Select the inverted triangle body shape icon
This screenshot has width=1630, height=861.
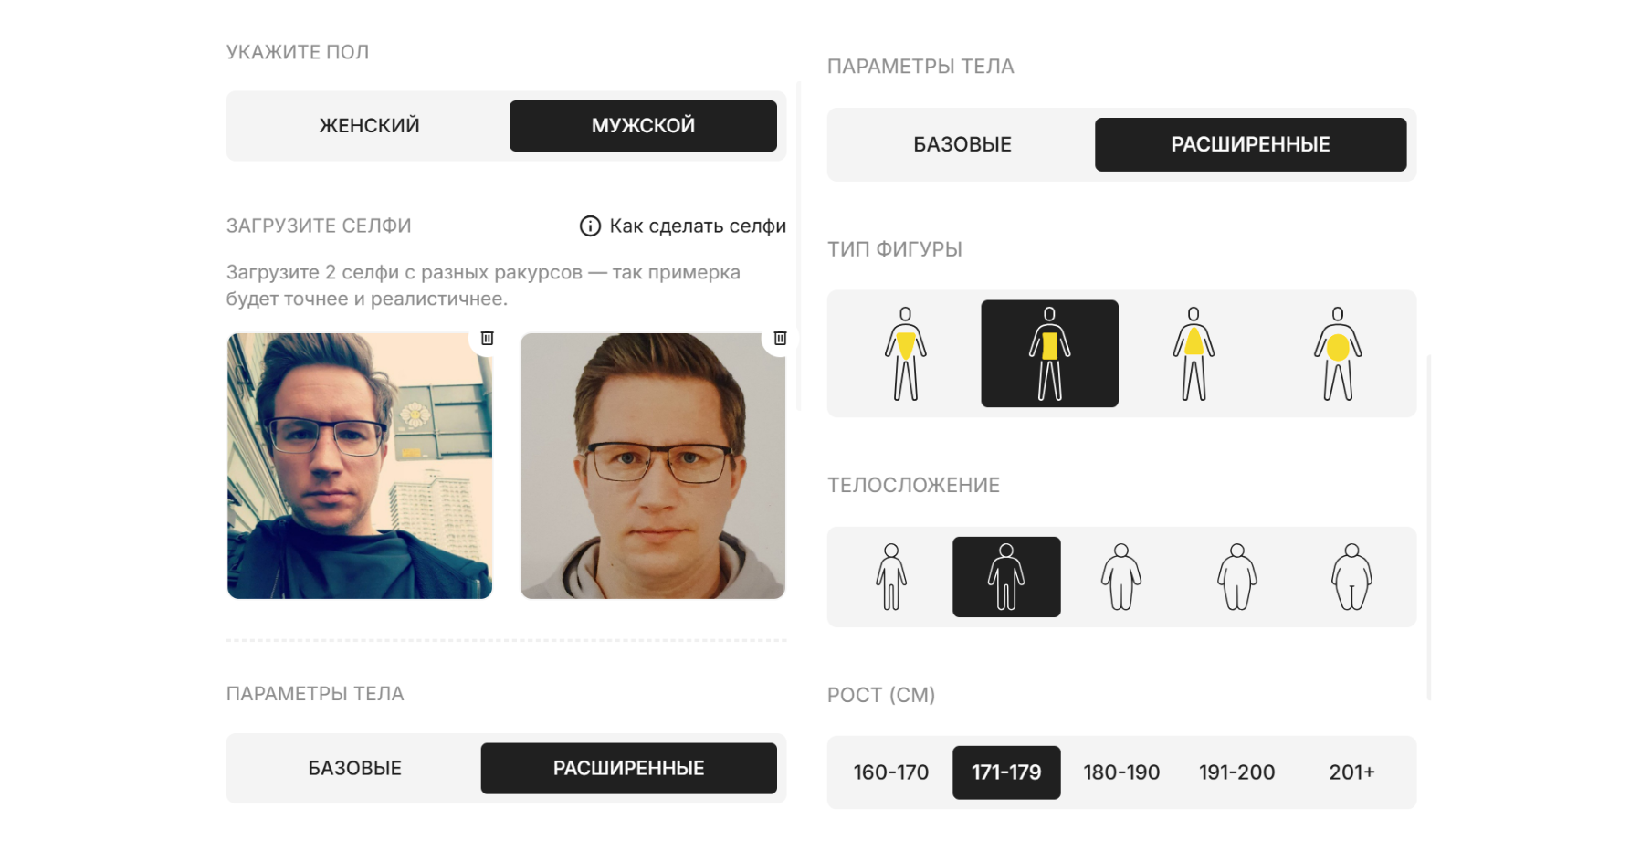[x=905, y=353]
